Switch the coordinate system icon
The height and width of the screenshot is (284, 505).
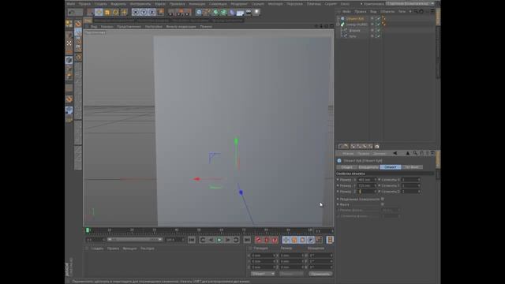[160, 13]
